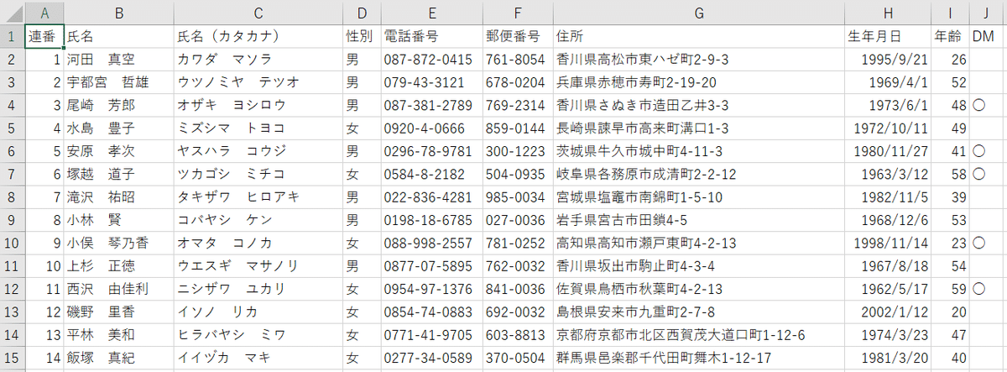Click the 電話番号 header cell
Screen dimensions: 1007x372
click(x=431, y=37)
